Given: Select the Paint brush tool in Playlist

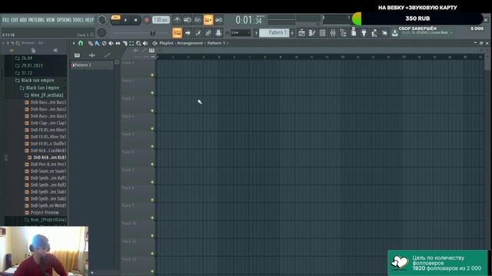Looking at the screenshot, I should point(98,43).
